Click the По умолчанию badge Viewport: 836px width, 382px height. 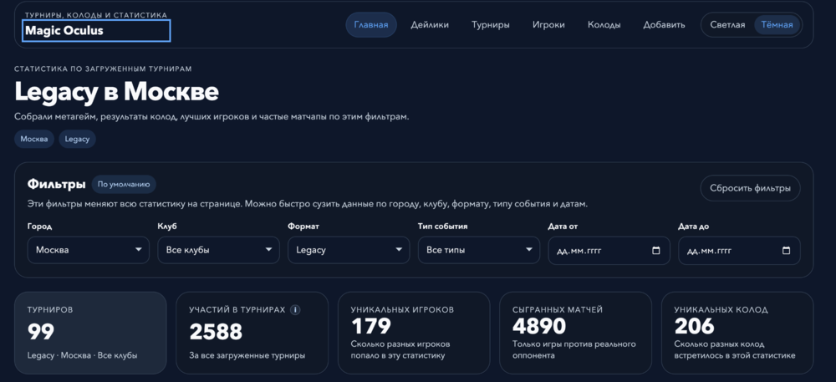[124, 185]
